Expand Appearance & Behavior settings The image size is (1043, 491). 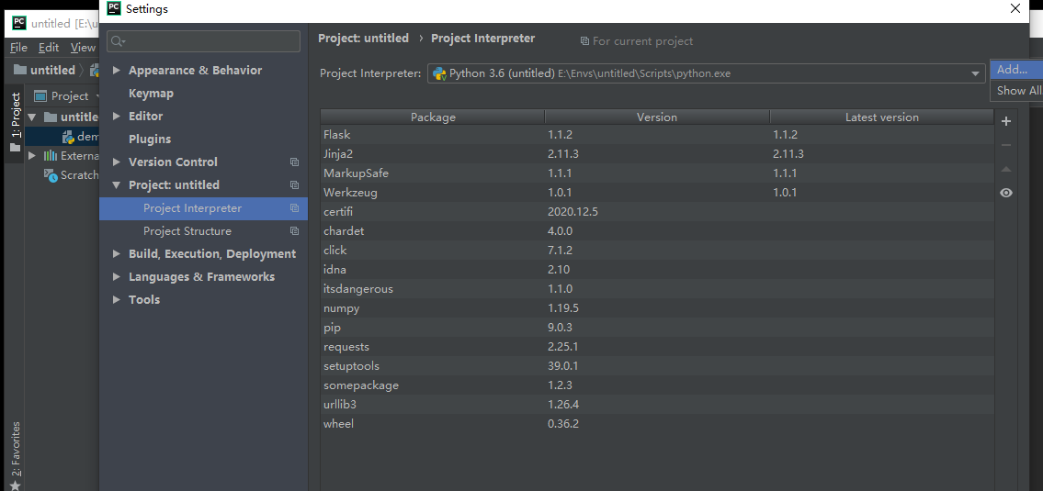pyautogui.click(x=117, y=71)
